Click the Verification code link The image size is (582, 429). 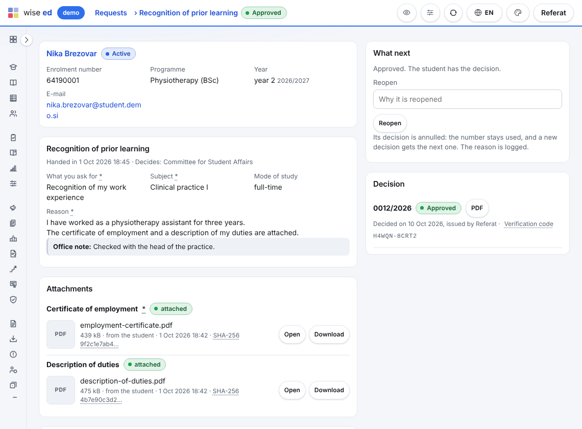(528, 224)
